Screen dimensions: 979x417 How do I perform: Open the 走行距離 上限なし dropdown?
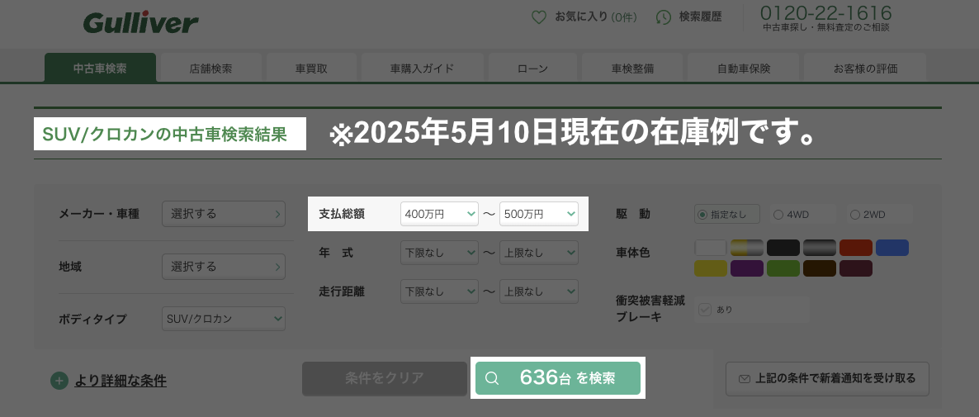539,291
